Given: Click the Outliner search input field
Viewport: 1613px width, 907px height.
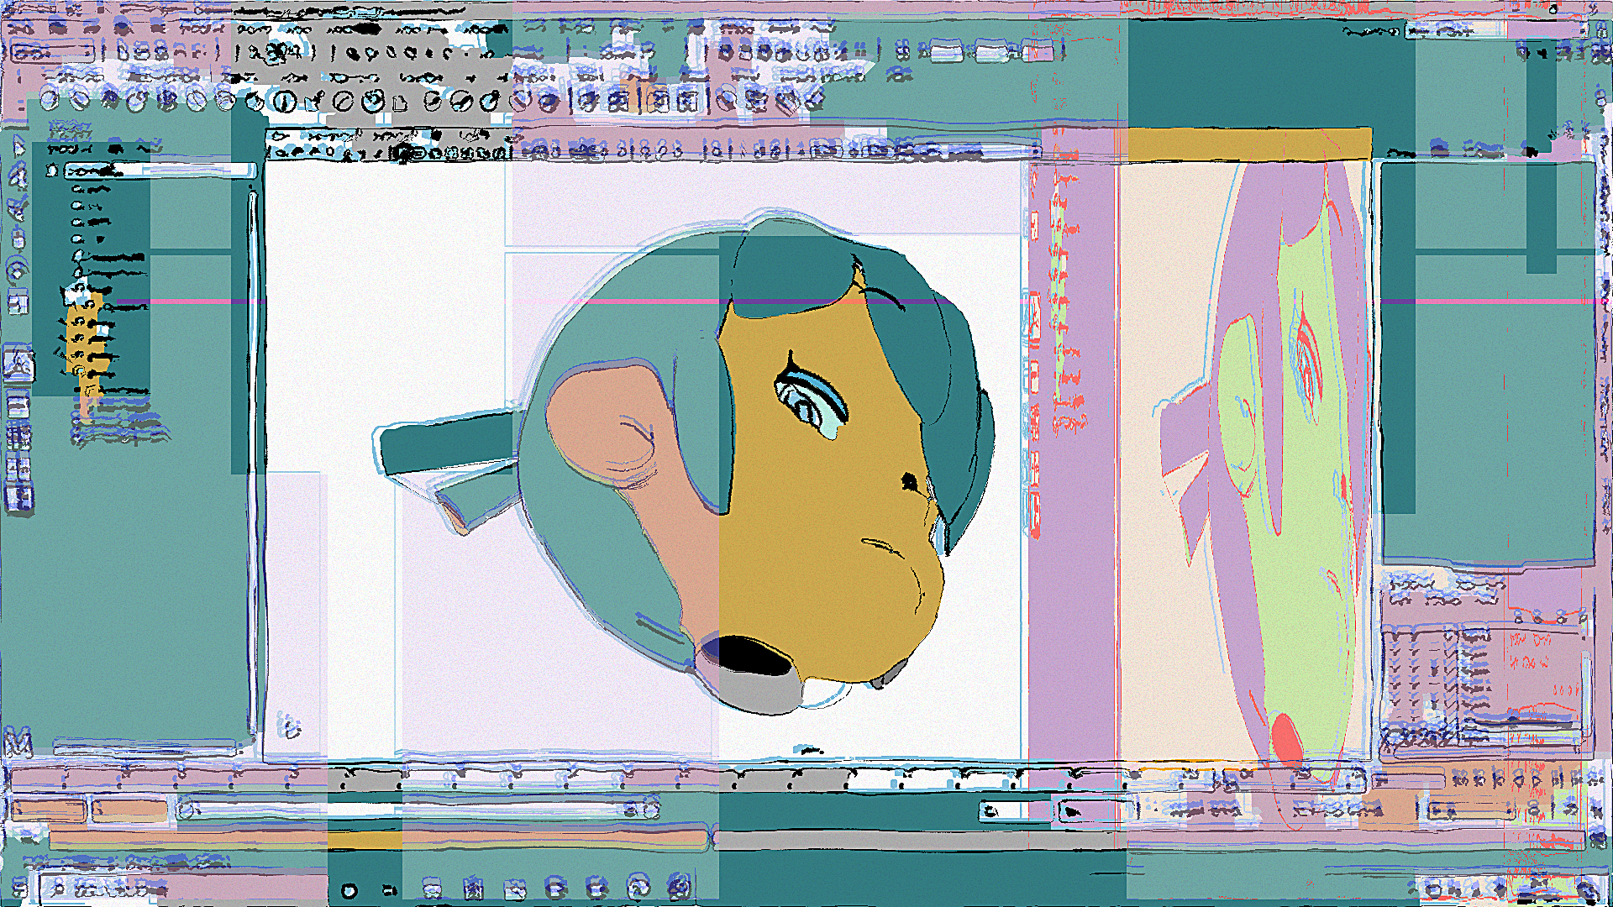Looking at the screenshot, I should pyautogui.click(x=160, y=170).
